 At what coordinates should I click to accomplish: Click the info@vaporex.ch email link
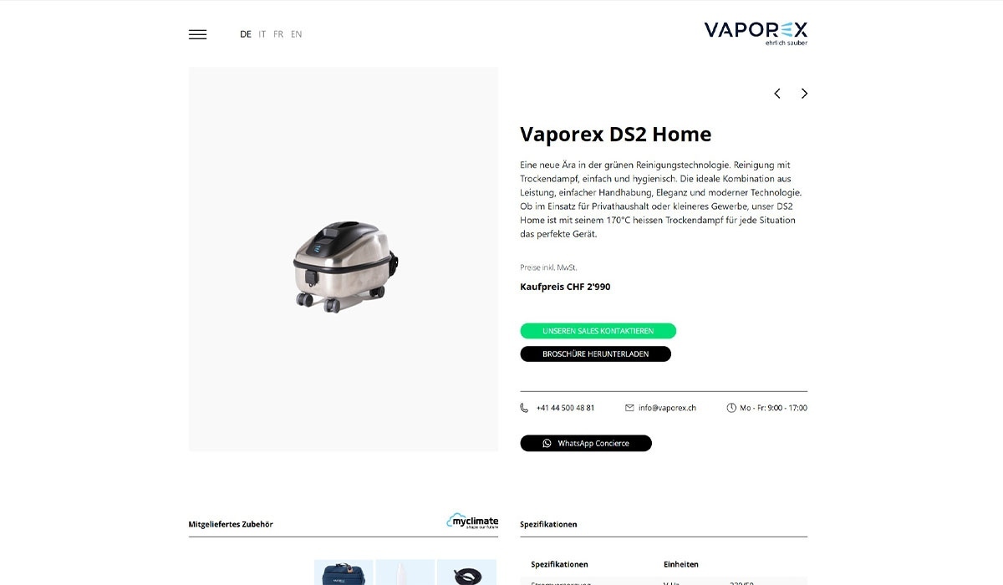coord(667,408)
